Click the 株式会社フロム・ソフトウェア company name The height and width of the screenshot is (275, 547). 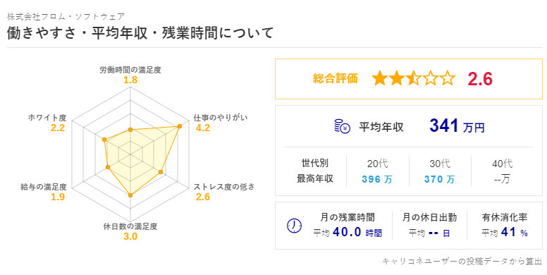click(66, 16)
